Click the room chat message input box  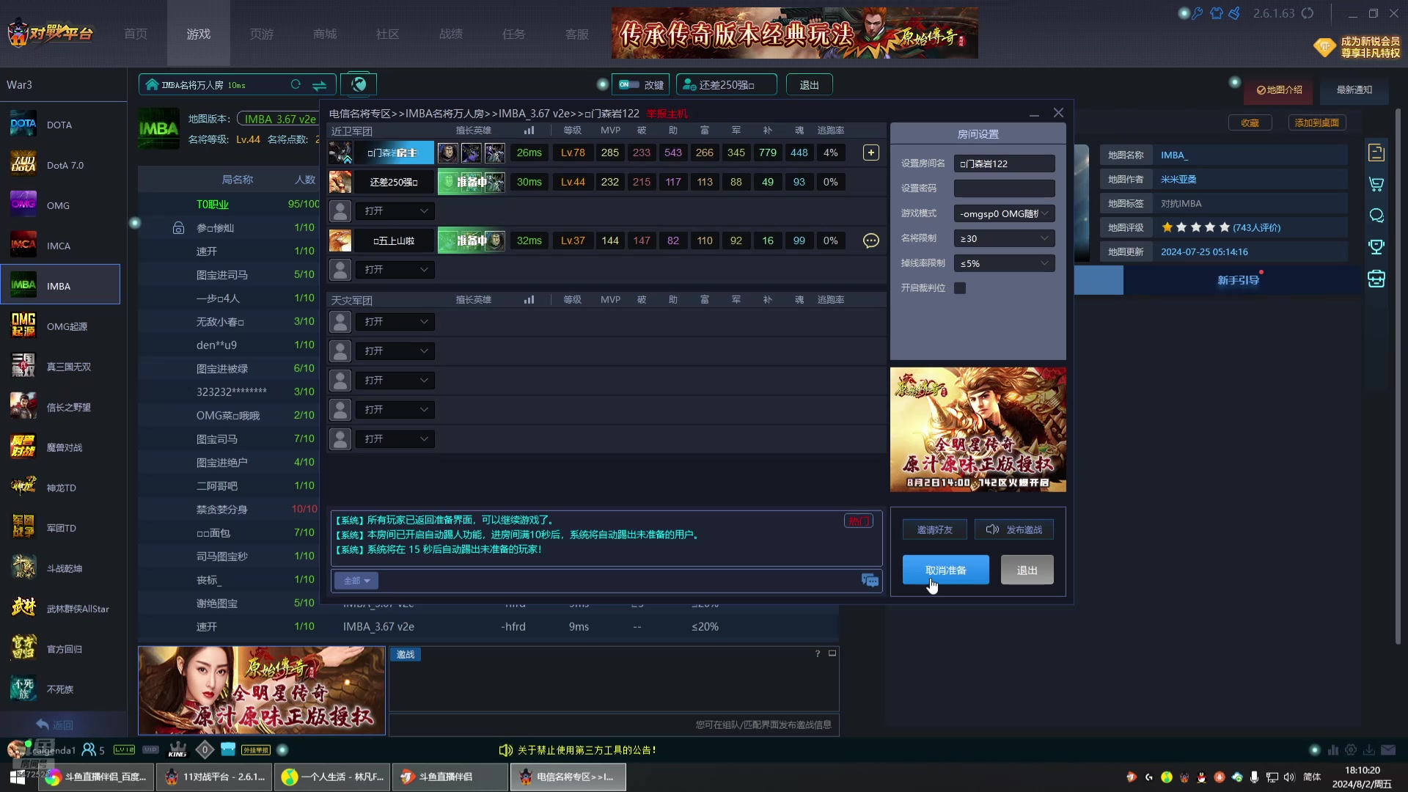617,581
